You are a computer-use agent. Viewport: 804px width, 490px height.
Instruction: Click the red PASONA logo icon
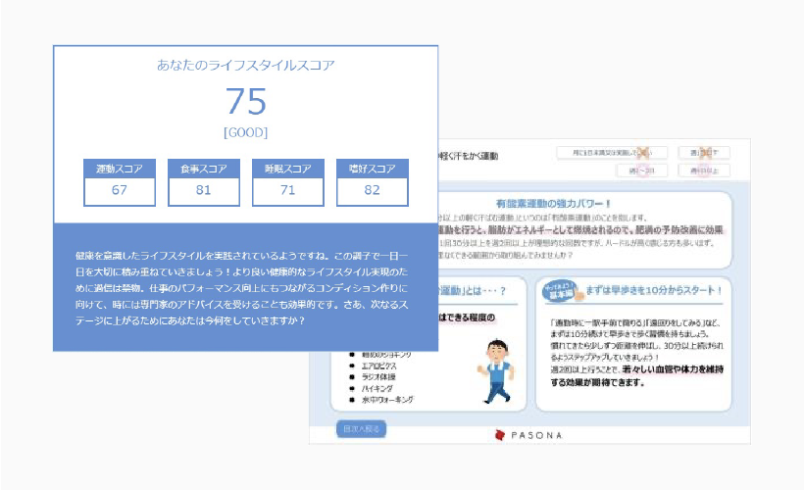[x=500, y=435]
